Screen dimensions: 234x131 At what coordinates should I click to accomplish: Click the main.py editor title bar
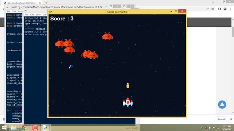(57, 7)
